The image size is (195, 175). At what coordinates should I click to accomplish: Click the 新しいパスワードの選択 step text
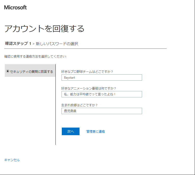pos(57,44)
